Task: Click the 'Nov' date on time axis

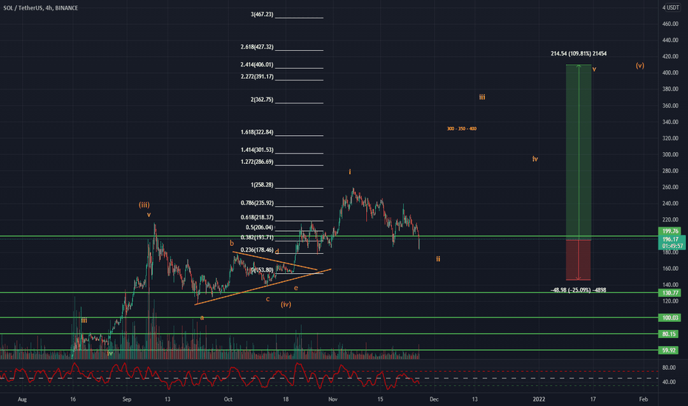Action: click(333, 399)
